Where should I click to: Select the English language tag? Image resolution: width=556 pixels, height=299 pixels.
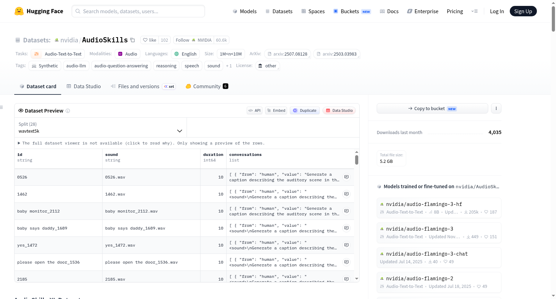186,54
